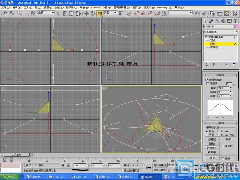The height and width of the screenshot is (180, 240).
Task: Click the Undo arrow icon
Action: coord(5,14)
